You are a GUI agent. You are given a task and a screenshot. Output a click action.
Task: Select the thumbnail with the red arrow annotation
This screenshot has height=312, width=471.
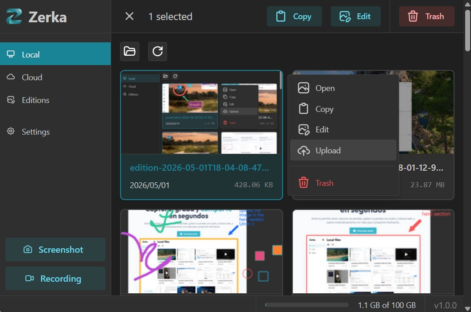[x=373, y=251]
